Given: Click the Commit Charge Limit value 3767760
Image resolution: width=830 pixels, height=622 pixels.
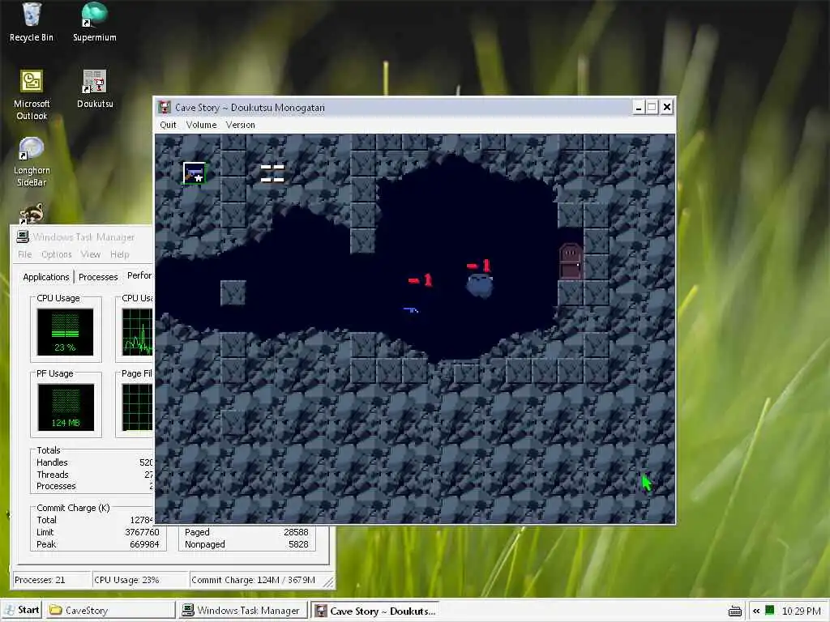Looking at the screenshot, I should tap(142, 532).
